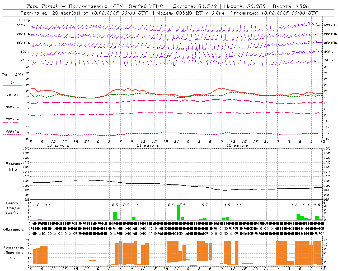
Task: Click the precipitation value 0.2
Action: [x=36, y=205]
